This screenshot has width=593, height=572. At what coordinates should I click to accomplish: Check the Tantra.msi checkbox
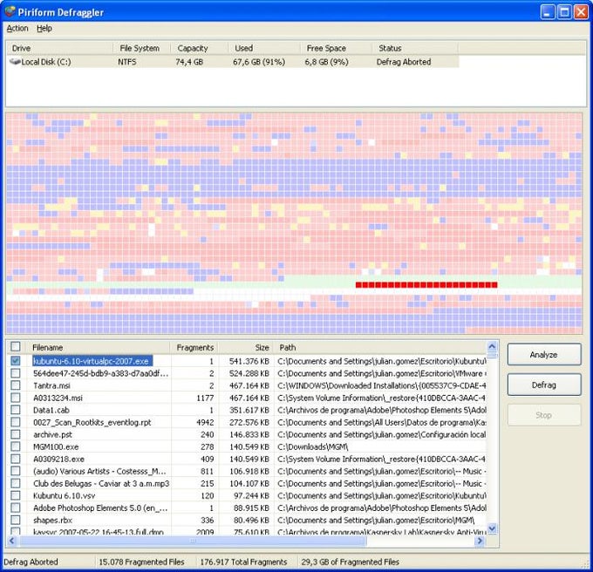pos(16,385)
